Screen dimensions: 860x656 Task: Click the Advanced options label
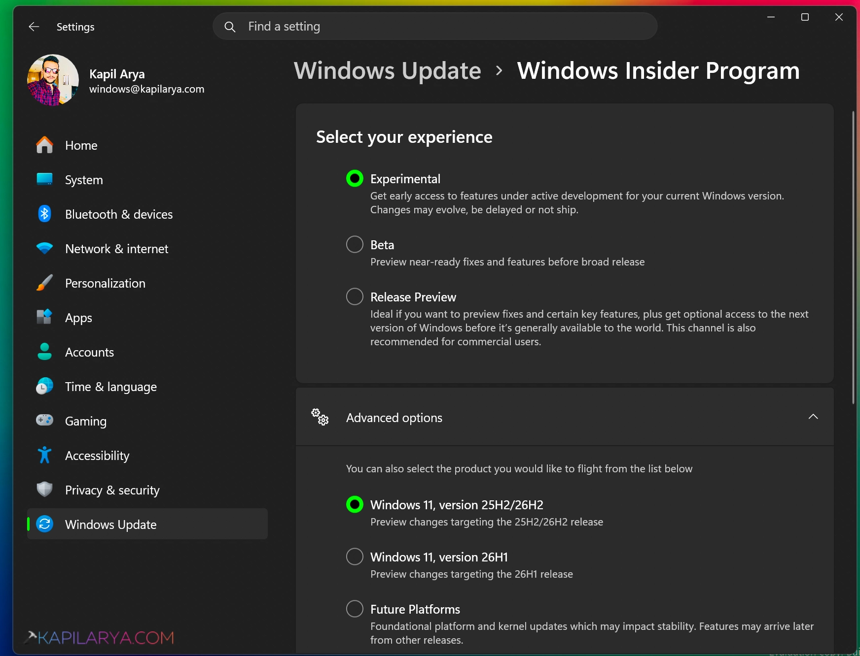tap(394, 418)
